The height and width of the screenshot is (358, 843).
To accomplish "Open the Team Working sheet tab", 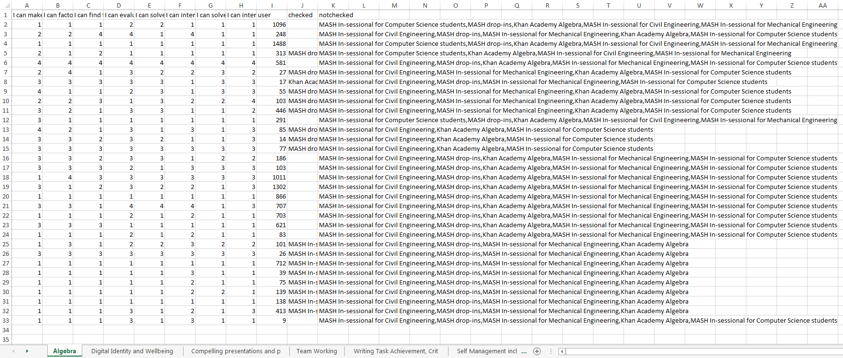I will [317, 351].
